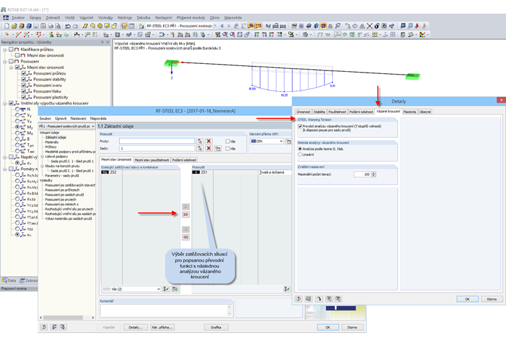Image resolution: width=506 pixels, height=339 pixels.
Task: Click the Pruty input field
Action: [x=157, y=141]
